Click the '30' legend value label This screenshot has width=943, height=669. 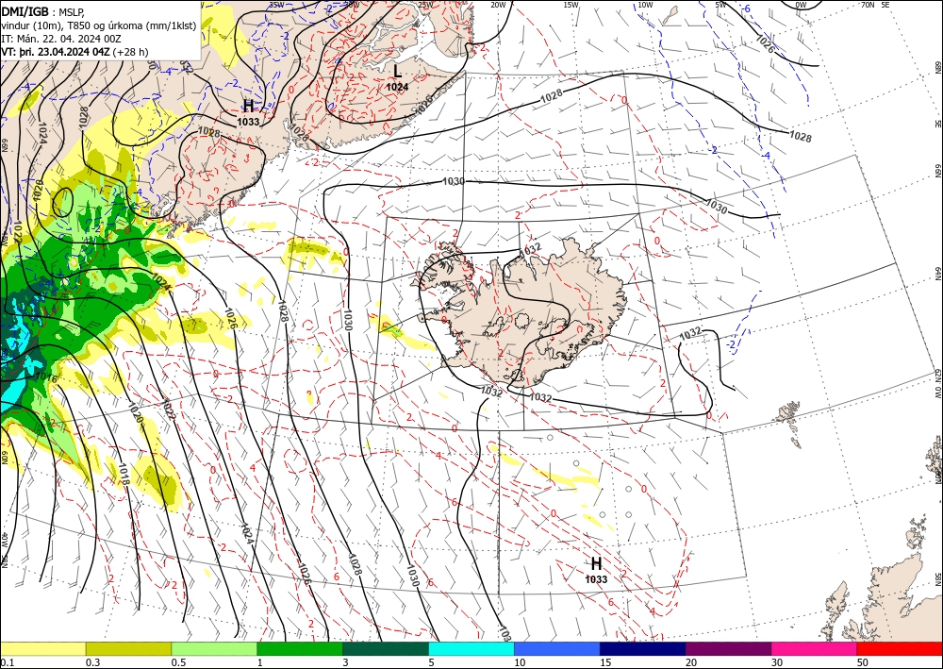pyautogui.click(x=777, y=662)
